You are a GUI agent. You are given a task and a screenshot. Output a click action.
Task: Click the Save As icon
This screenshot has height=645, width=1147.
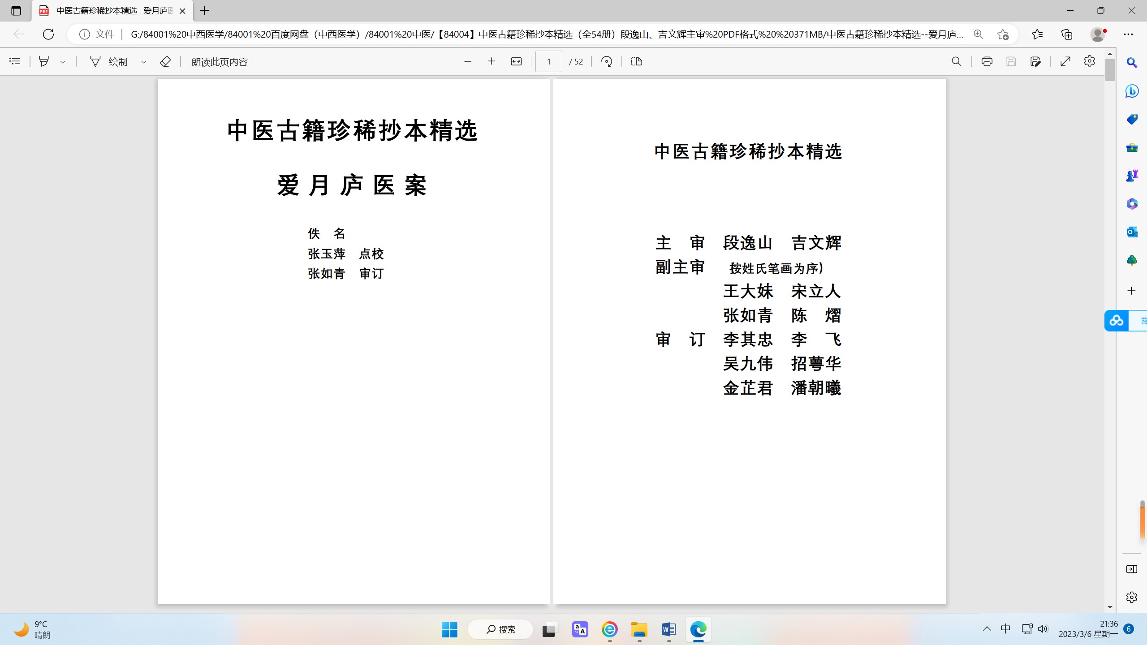(x=1035, y=61)
